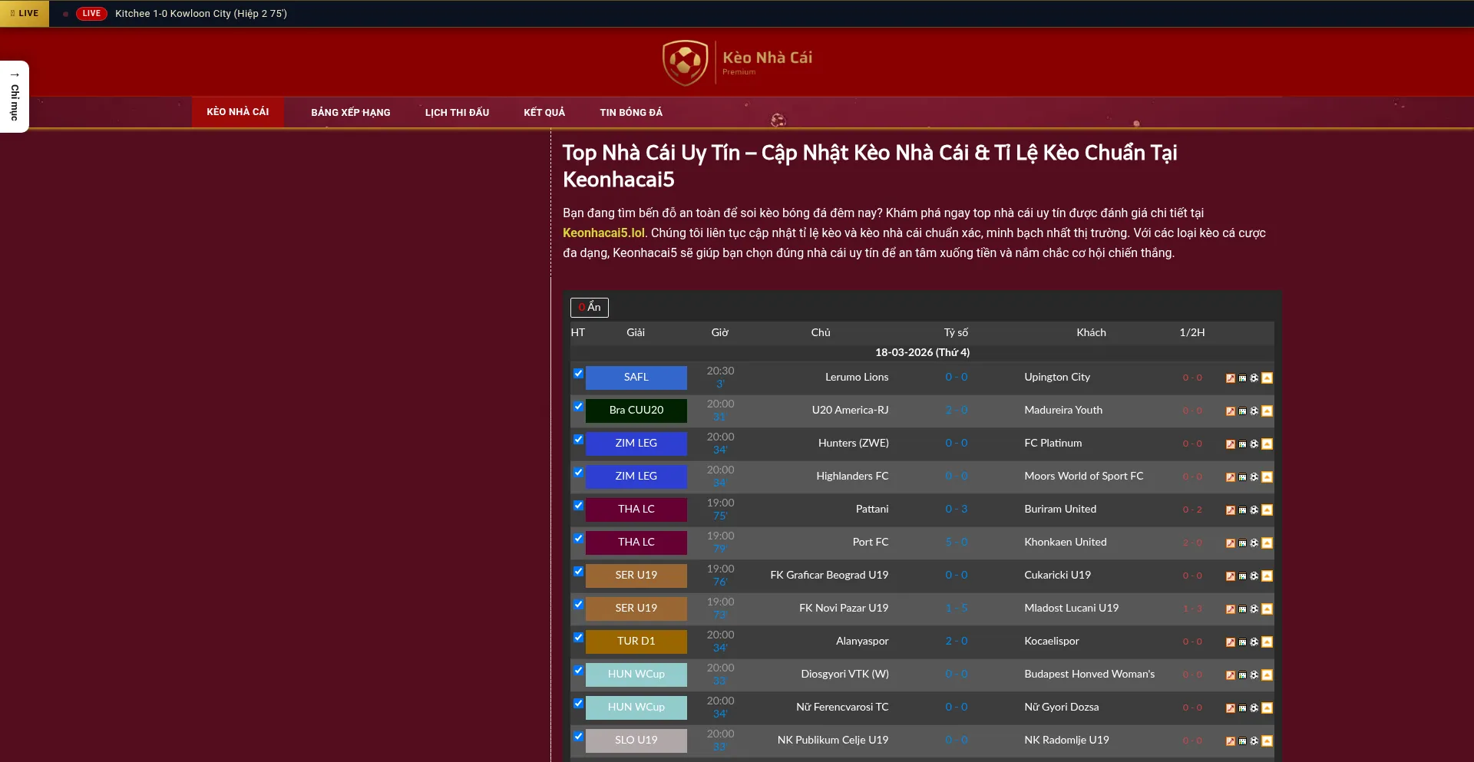The image size is (1474, 762).
Task: Select the gold TUR D1 league label
Action: (x=636, y=642)
